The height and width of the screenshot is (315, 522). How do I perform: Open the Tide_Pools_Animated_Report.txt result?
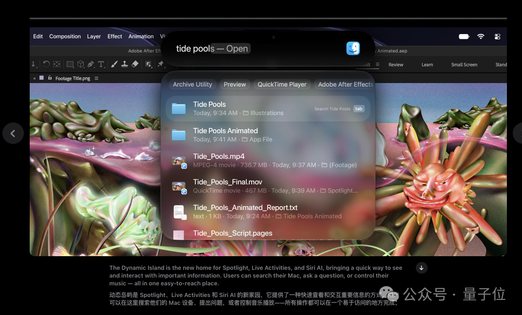[x=268, y=212]
